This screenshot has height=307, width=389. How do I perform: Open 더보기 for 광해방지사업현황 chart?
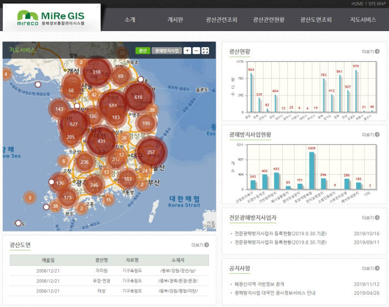click(x=371, y=134)
